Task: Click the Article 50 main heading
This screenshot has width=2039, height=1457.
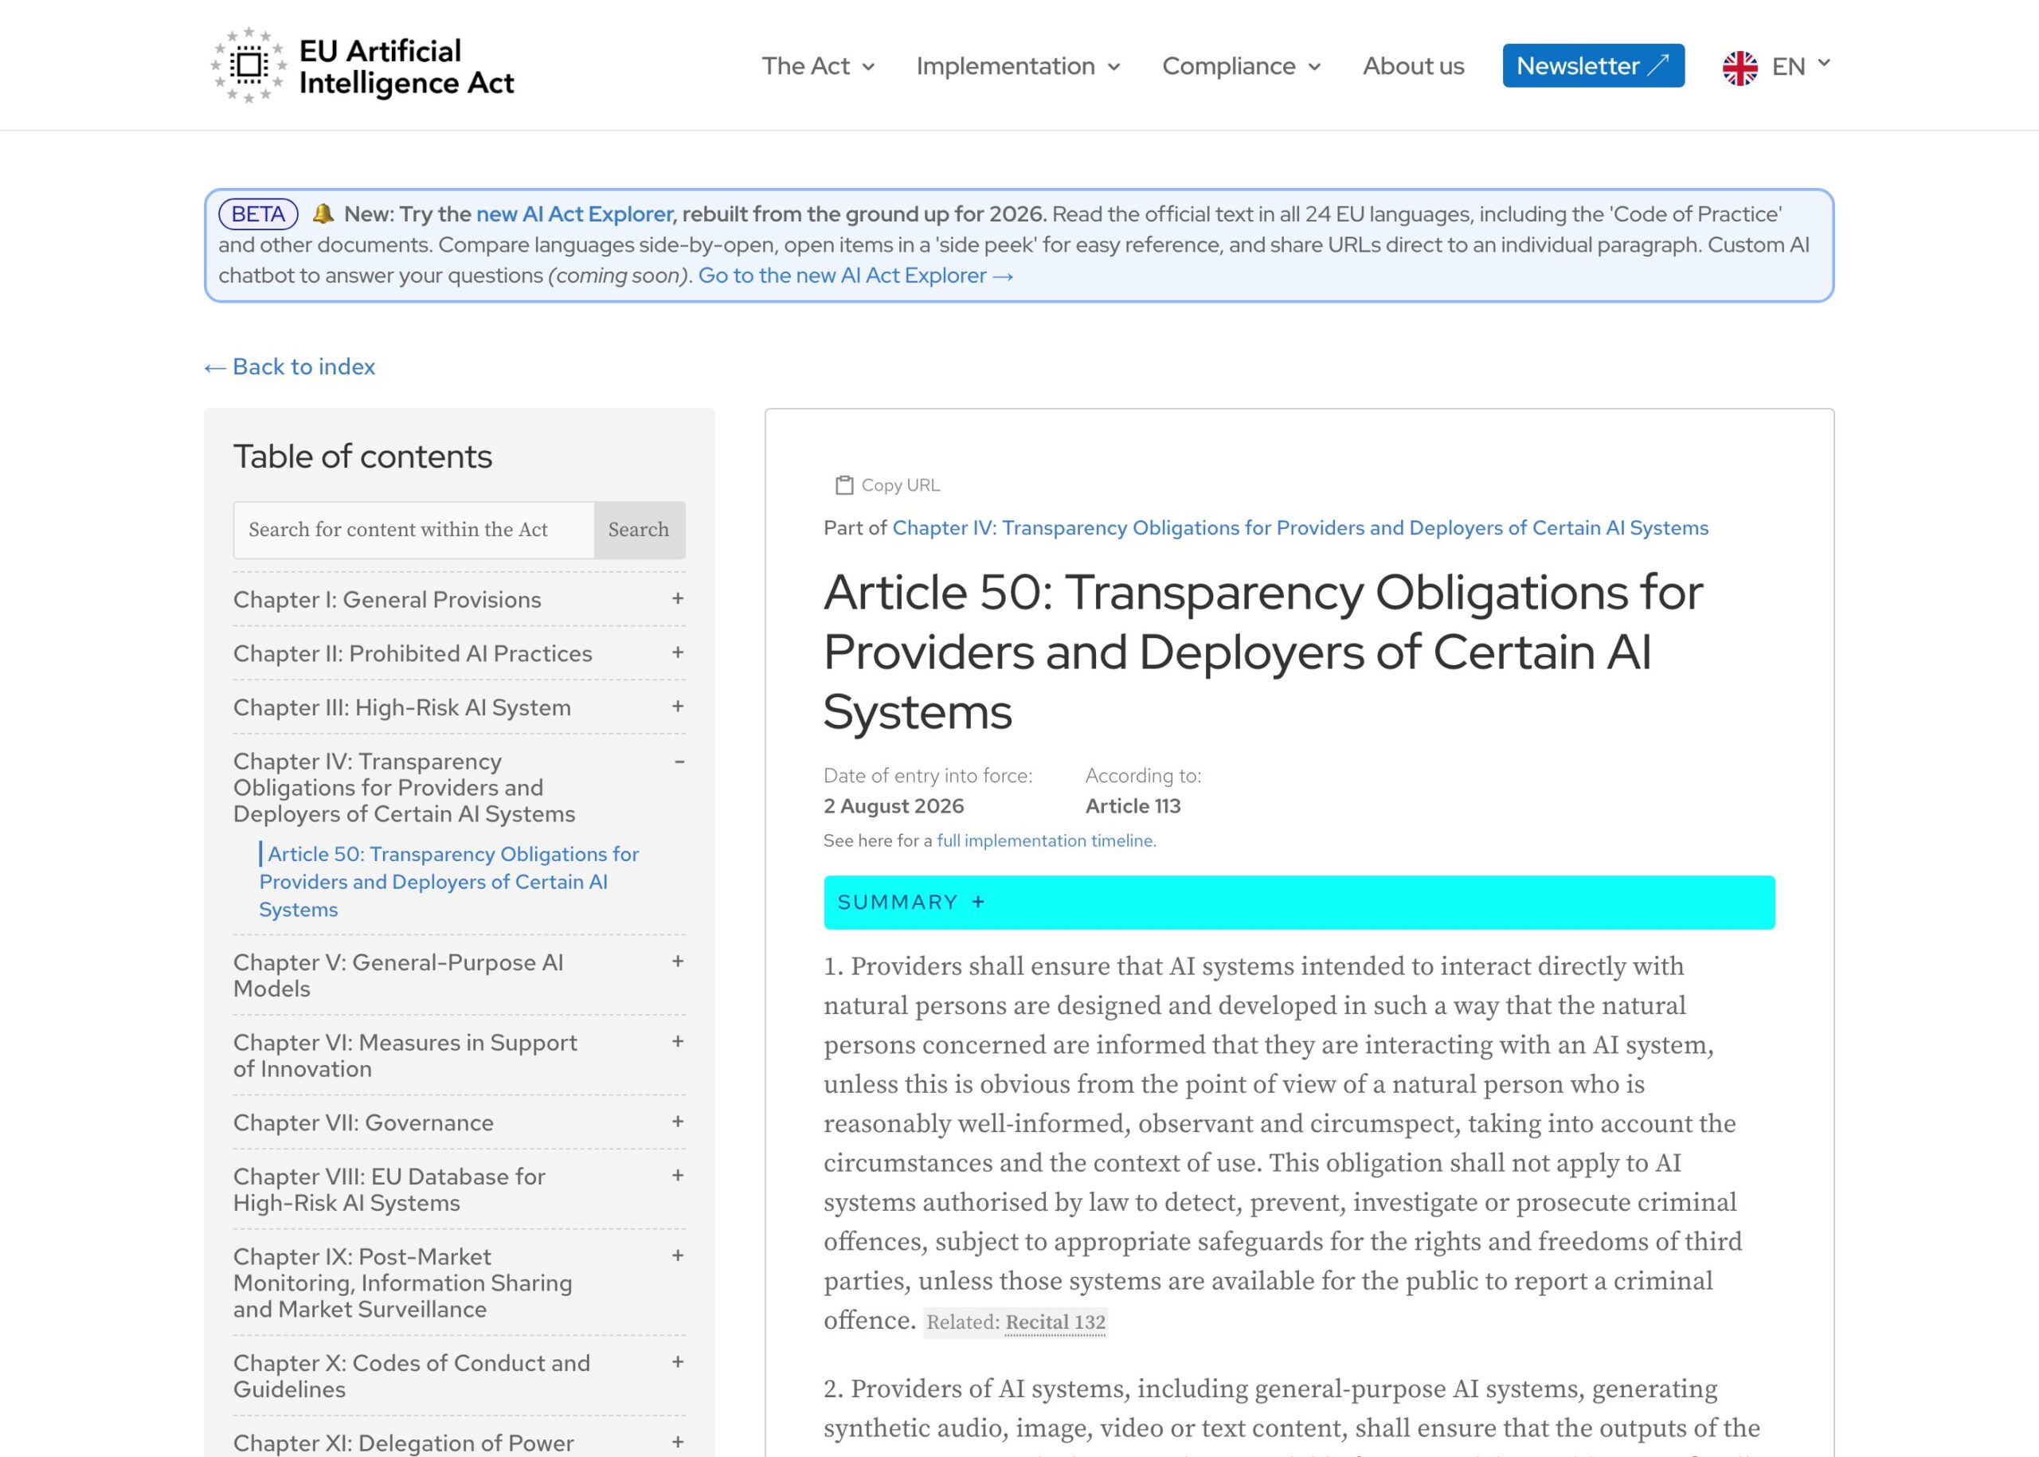Action: click(1263, 652)
